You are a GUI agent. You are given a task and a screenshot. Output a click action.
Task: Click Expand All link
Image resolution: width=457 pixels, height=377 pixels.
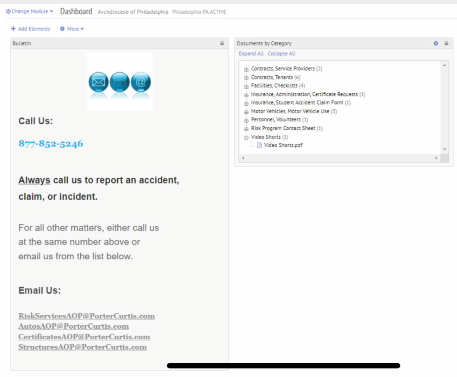[x=251, y=54]
